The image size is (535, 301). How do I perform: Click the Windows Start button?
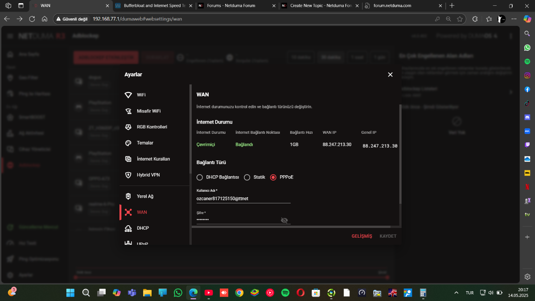(x=70, y=293)
